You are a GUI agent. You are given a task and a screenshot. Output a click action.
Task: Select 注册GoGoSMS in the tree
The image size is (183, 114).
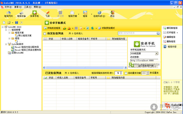[x=17, y=53]
